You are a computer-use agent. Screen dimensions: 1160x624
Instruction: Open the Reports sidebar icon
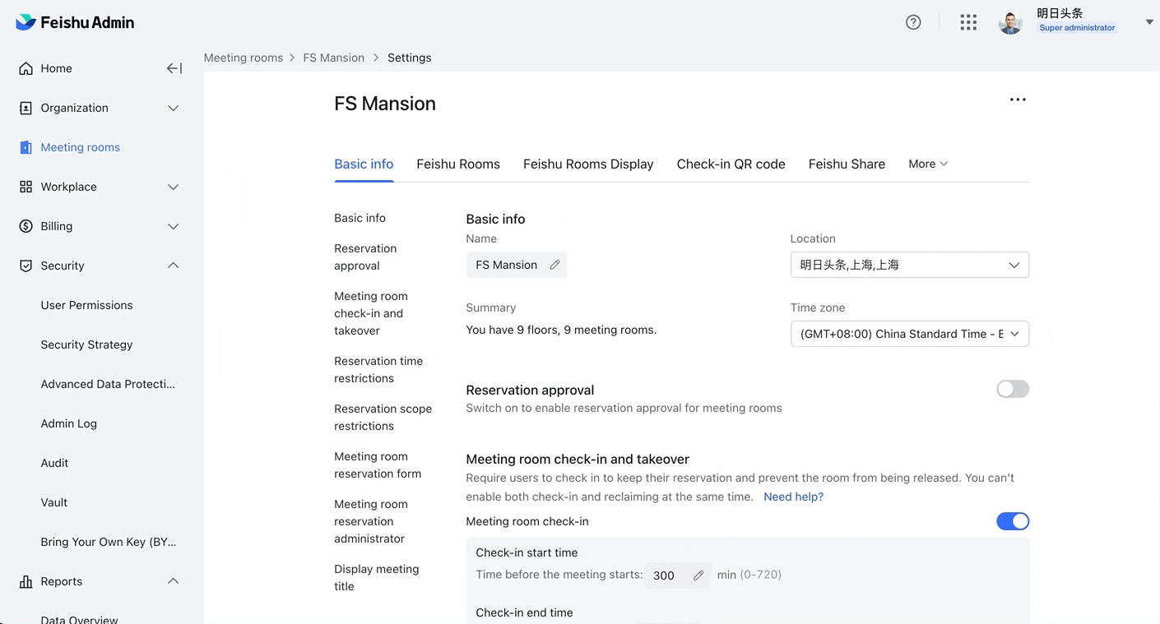coord(24,581)
